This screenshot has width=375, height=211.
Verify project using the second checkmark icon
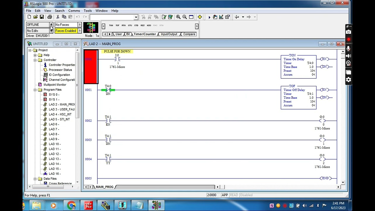[170, 17]
